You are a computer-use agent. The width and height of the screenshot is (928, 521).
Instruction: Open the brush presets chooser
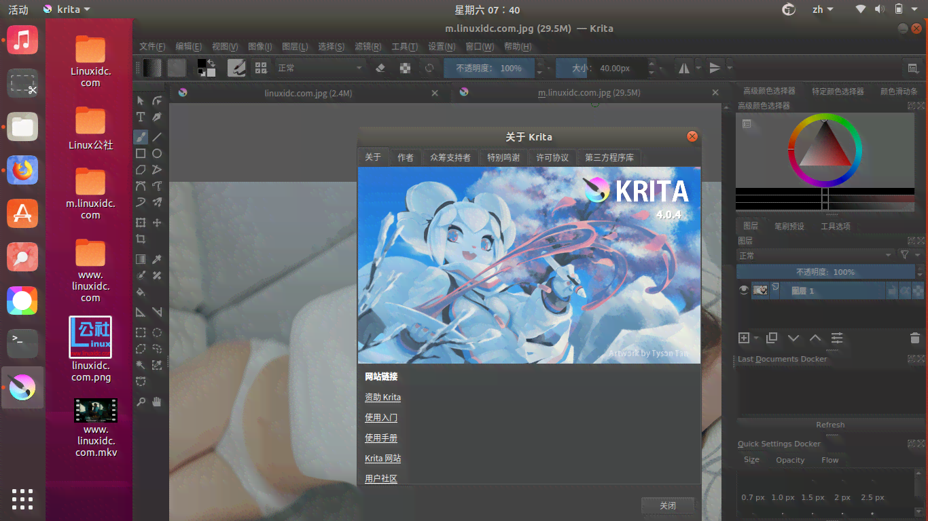260,68
